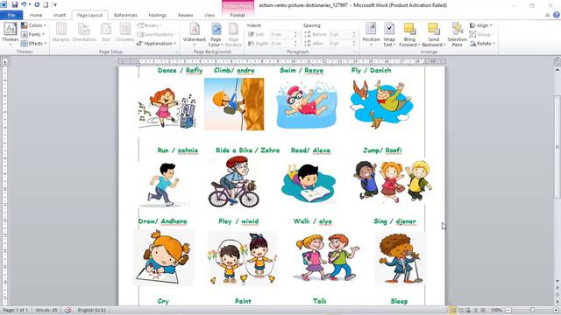The image size is (561, 315).
Task: Click the Spacing After stepper arrows
Action: tap(354, 43)
